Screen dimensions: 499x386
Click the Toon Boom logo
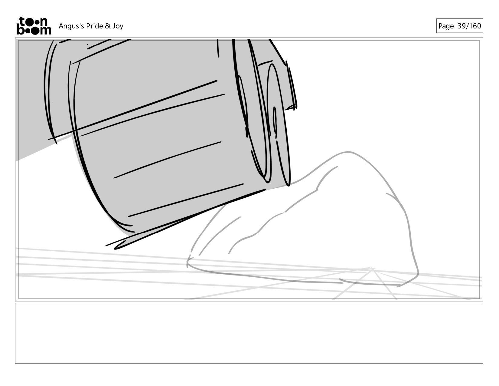pyautogui.click(x=34, y=26)
